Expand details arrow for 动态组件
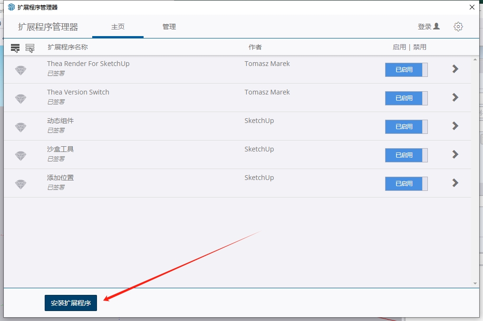The height and width of the screenshot is (321, 483). [x=455, y=126]
